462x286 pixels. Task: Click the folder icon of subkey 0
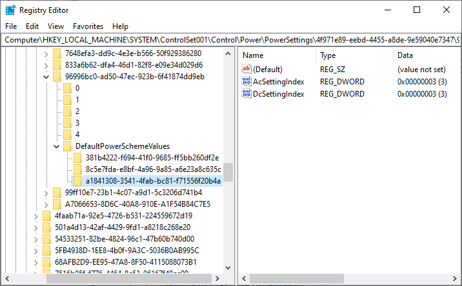[68, 88]
